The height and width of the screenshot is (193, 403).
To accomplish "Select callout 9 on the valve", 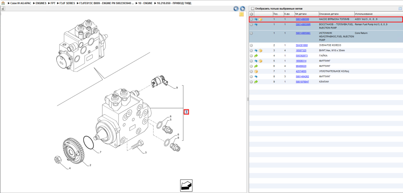I will coord(177,88).
